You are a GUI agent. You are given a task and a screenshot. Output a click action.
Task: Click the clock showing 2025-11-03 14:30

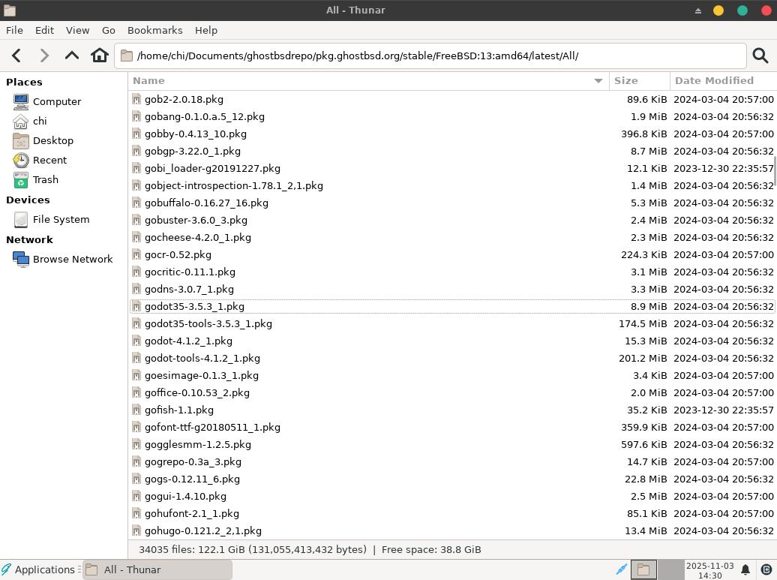[709, 570]
